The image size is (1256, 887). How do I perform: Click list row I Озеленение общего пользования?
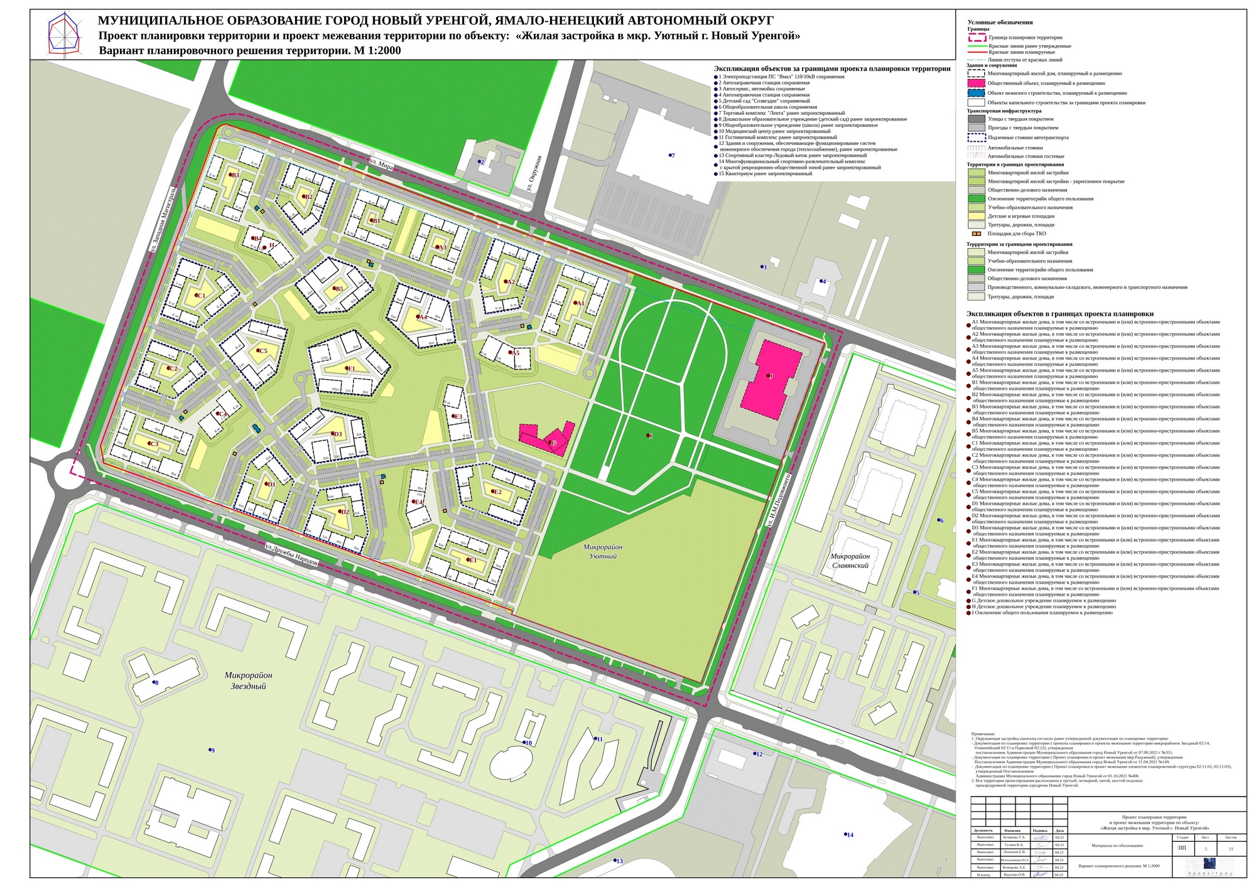[1041, 613]
